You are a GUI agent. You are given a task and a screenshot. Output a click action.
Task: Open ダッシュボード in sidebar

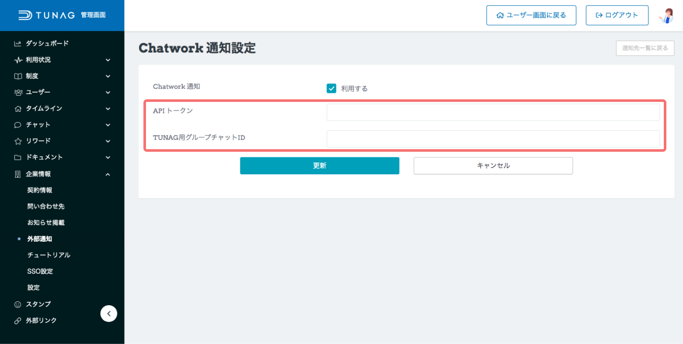[x=47, y=43]
